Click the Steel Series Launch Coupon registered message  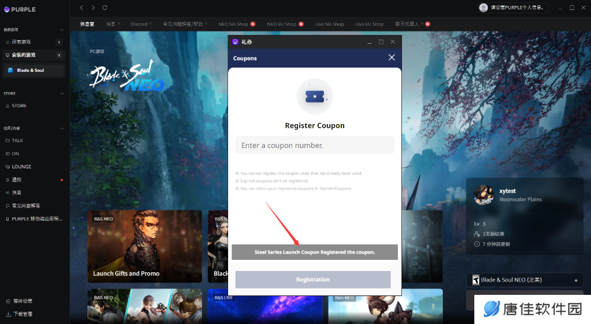[314, 252]
